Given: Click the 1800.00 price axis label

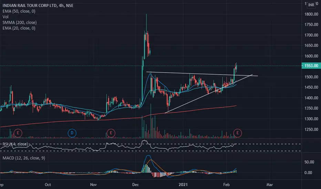Looking at the screenshot, I should tap(311, 14).
